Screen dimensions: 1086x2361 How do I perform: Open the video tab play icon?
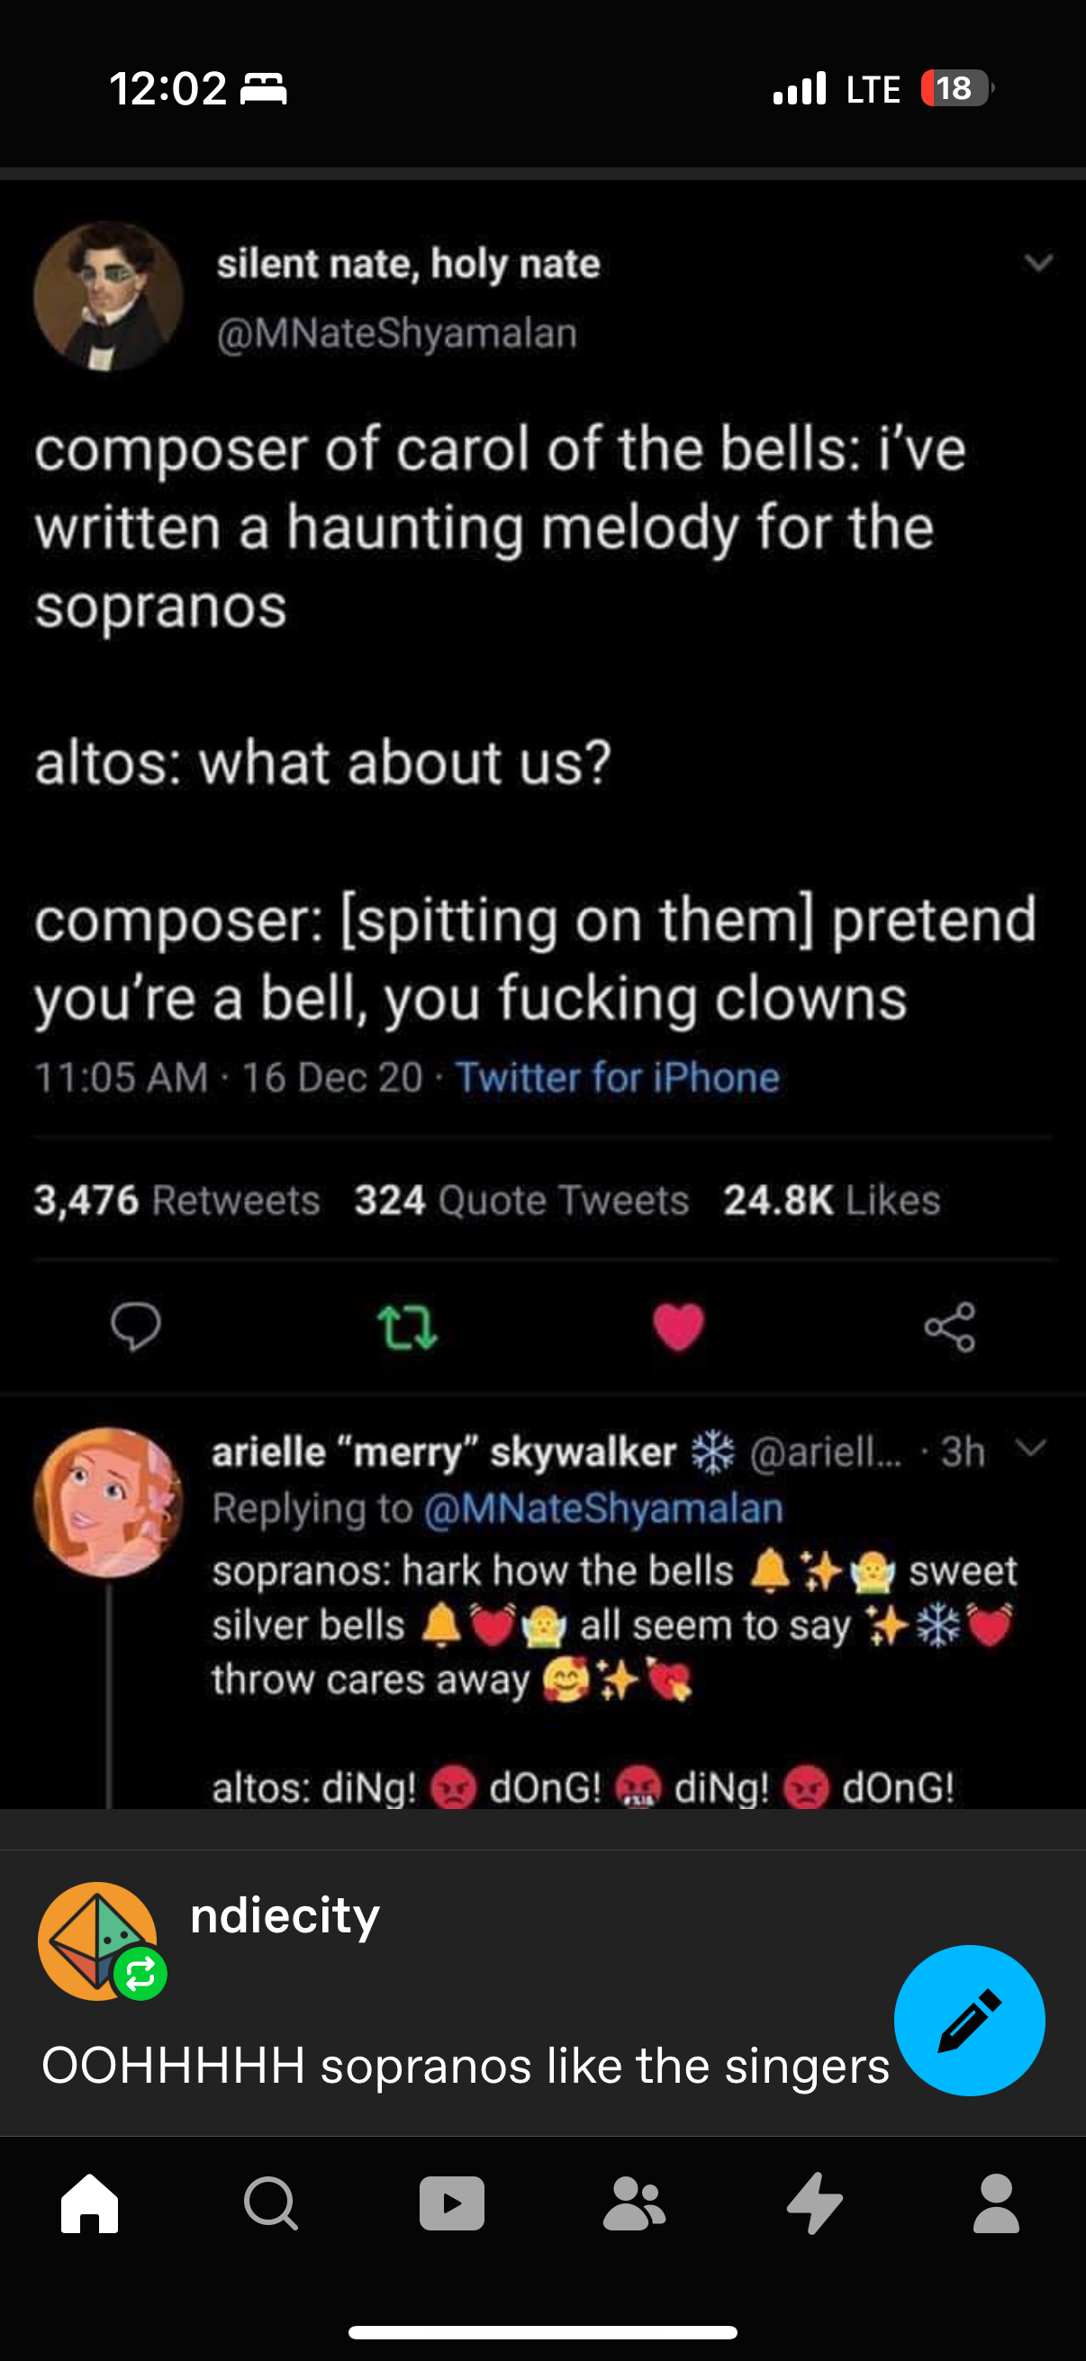(x=452, y=2203)
